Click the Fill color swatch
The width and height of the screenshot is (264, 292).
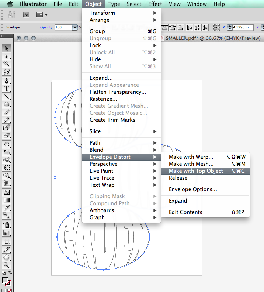click(5, 281)
